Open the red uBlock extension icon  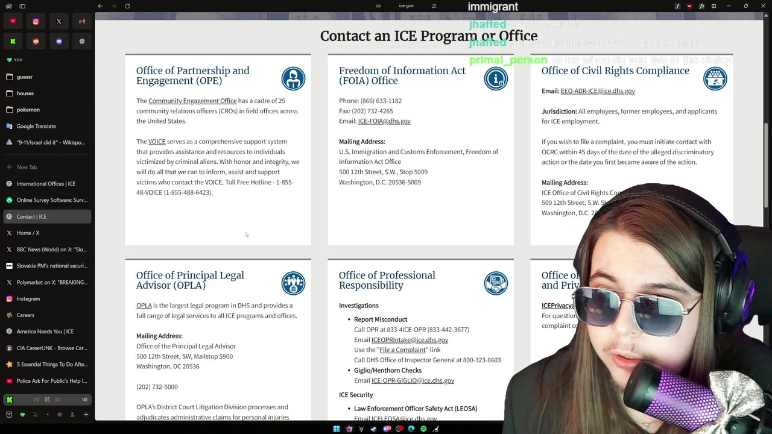[689, 6]
